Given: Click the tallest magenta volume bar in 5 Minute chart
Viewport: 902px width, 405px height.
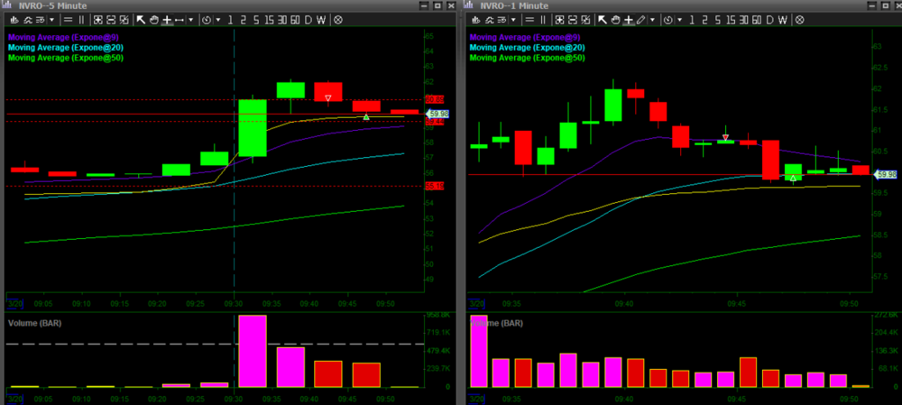Looking at the screenshot, I should point(253,350).
